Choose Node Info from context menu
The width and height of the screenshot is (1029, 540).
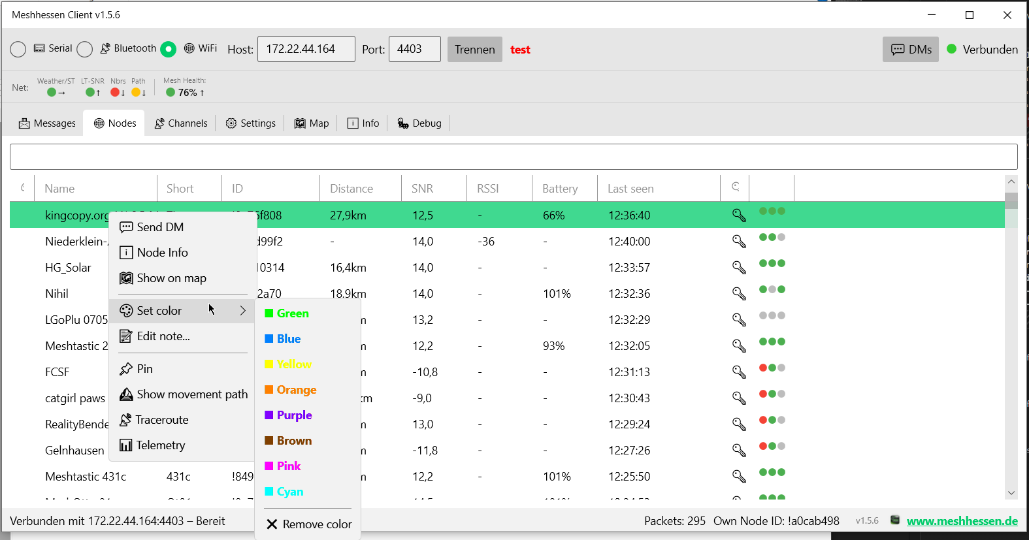pyautogui.click(x=183, y=253)
